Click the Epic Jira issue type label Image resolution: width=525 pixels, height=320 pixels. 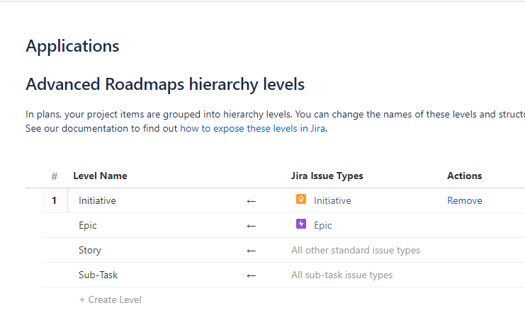323,225
